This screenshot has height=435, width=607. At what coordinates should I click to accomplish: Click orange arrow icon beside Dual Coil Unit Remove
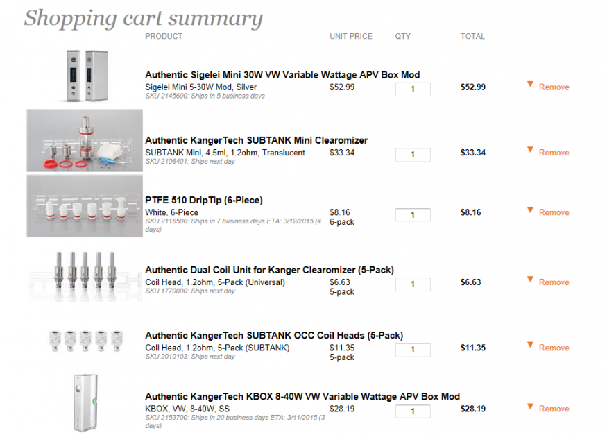coord(530,280)
